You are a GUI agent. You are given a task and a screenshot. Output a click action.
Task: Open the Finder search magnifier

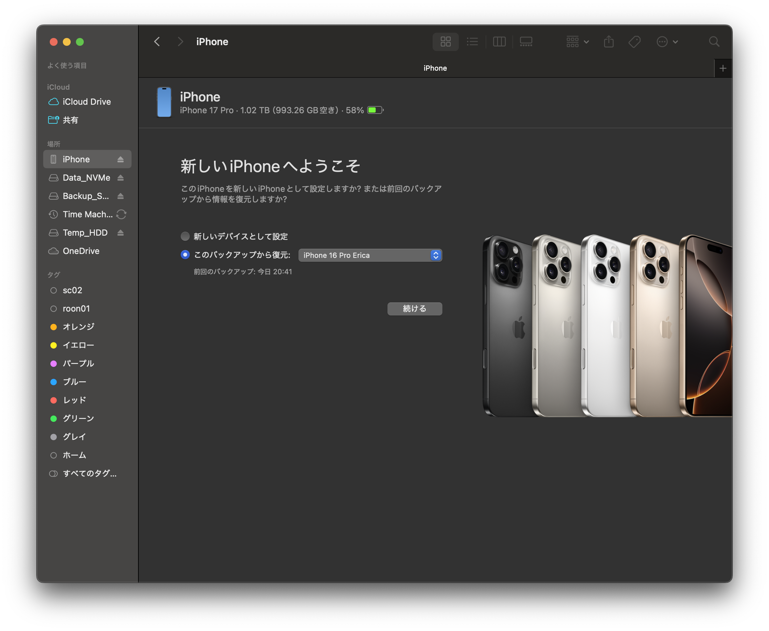coord(714,42)
